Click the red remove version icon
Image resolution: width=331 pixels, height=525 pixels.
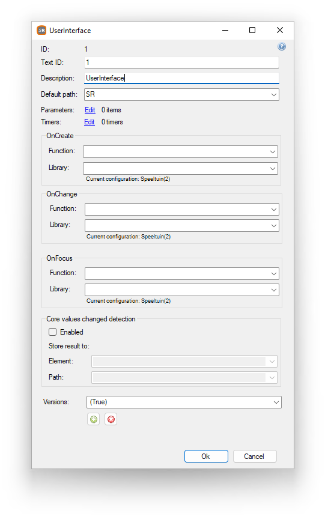point(111,419)
